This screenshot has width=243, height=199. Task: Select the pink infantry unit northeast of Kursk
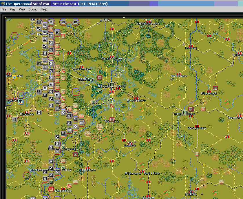[x=221, y=182]
